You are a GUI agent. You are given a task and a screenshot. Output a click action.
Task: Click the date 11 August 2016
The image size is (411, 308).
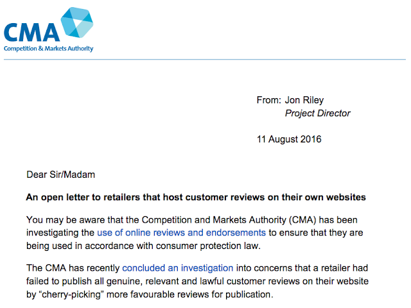290,139
